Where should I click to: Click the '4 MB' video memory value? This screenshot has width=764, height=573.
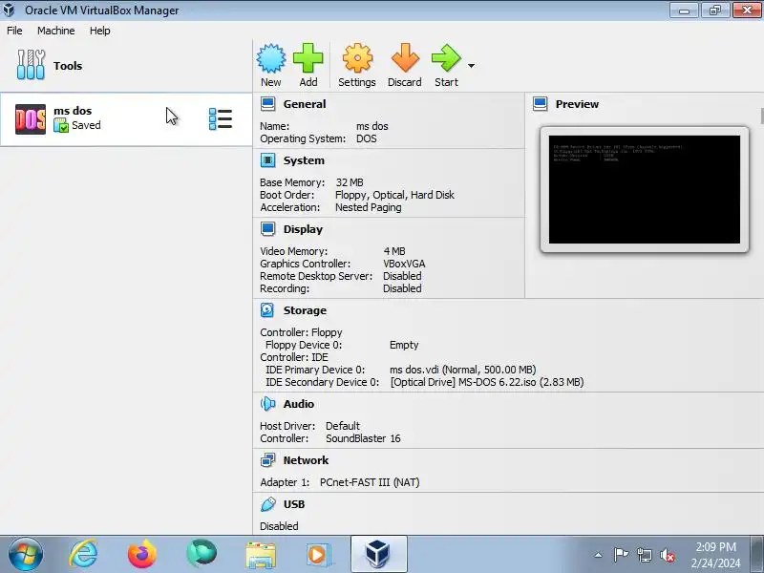[x=394, y=251]
